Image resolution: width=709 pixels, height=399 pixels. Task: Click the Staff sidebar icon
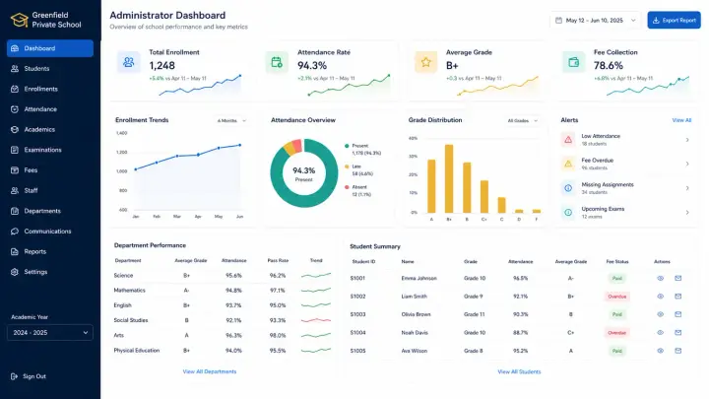(15, 190)
